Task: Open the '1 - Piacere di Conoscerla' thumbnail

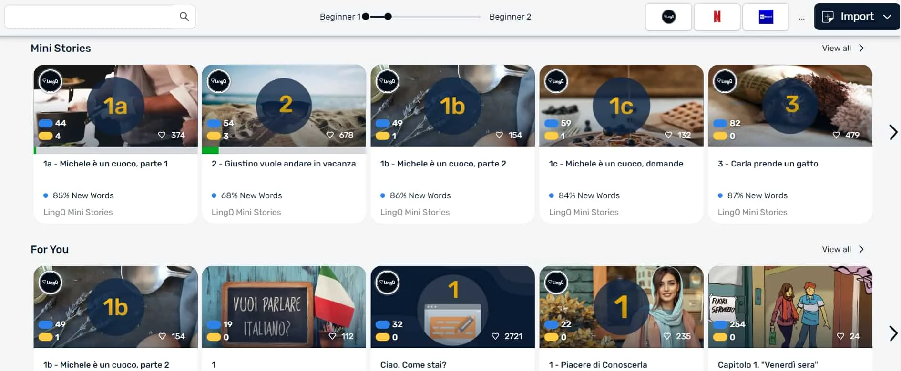Action: pyautogui.click(x=621, y=307)
